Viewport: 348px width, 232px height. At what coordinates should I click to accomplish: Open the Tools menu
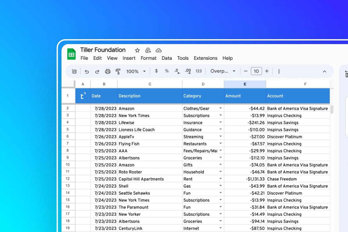click(183, 58)
